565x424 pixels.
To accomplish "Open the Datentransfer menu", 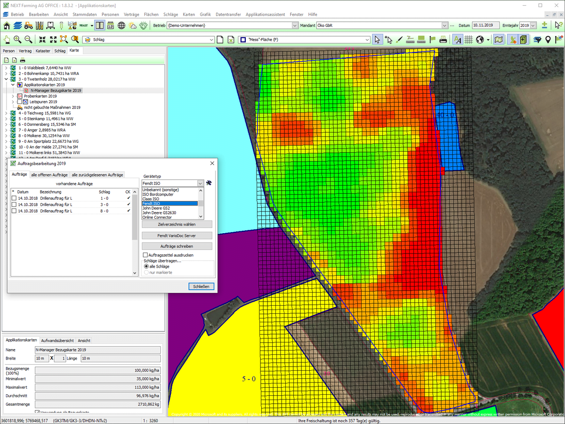I will click(228, 15).
